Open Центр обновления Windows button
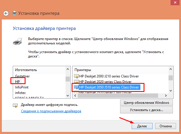The width and height of the screenshot is (181, 134). 146,103
